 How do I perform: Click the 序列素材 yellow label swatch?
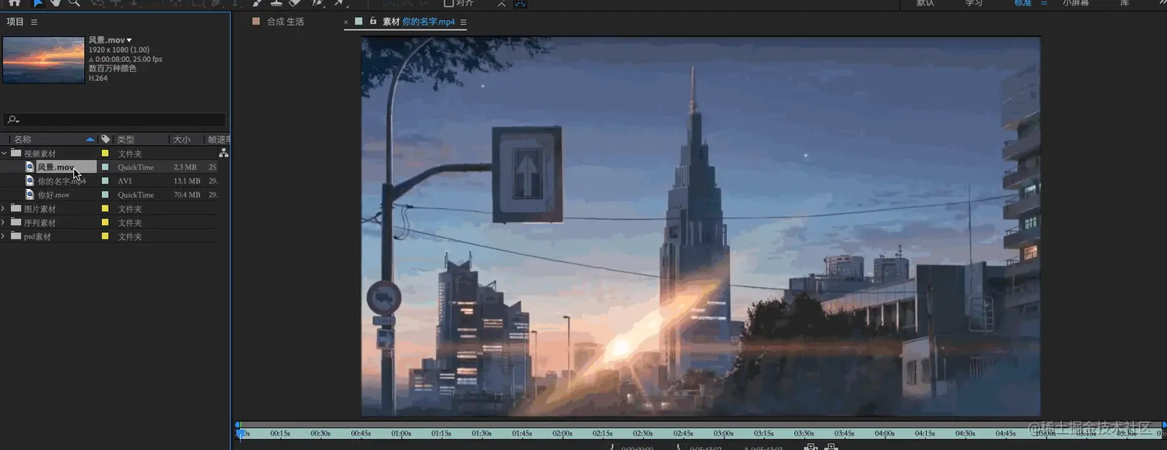click(x=105, y=223)
